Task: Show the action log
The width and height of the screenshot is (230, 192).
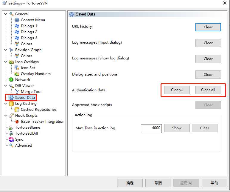Action: 177,128
